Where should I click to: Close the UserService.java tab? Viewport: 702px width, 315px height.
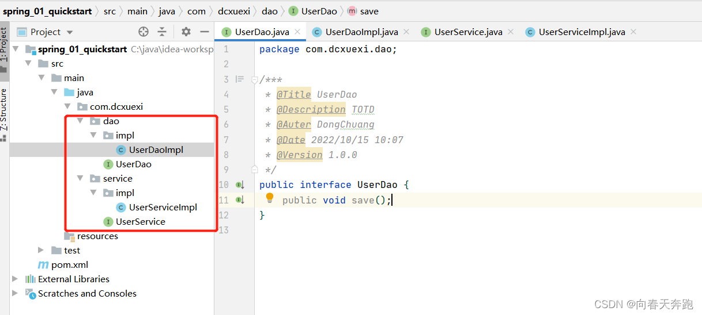click(510, 32)
